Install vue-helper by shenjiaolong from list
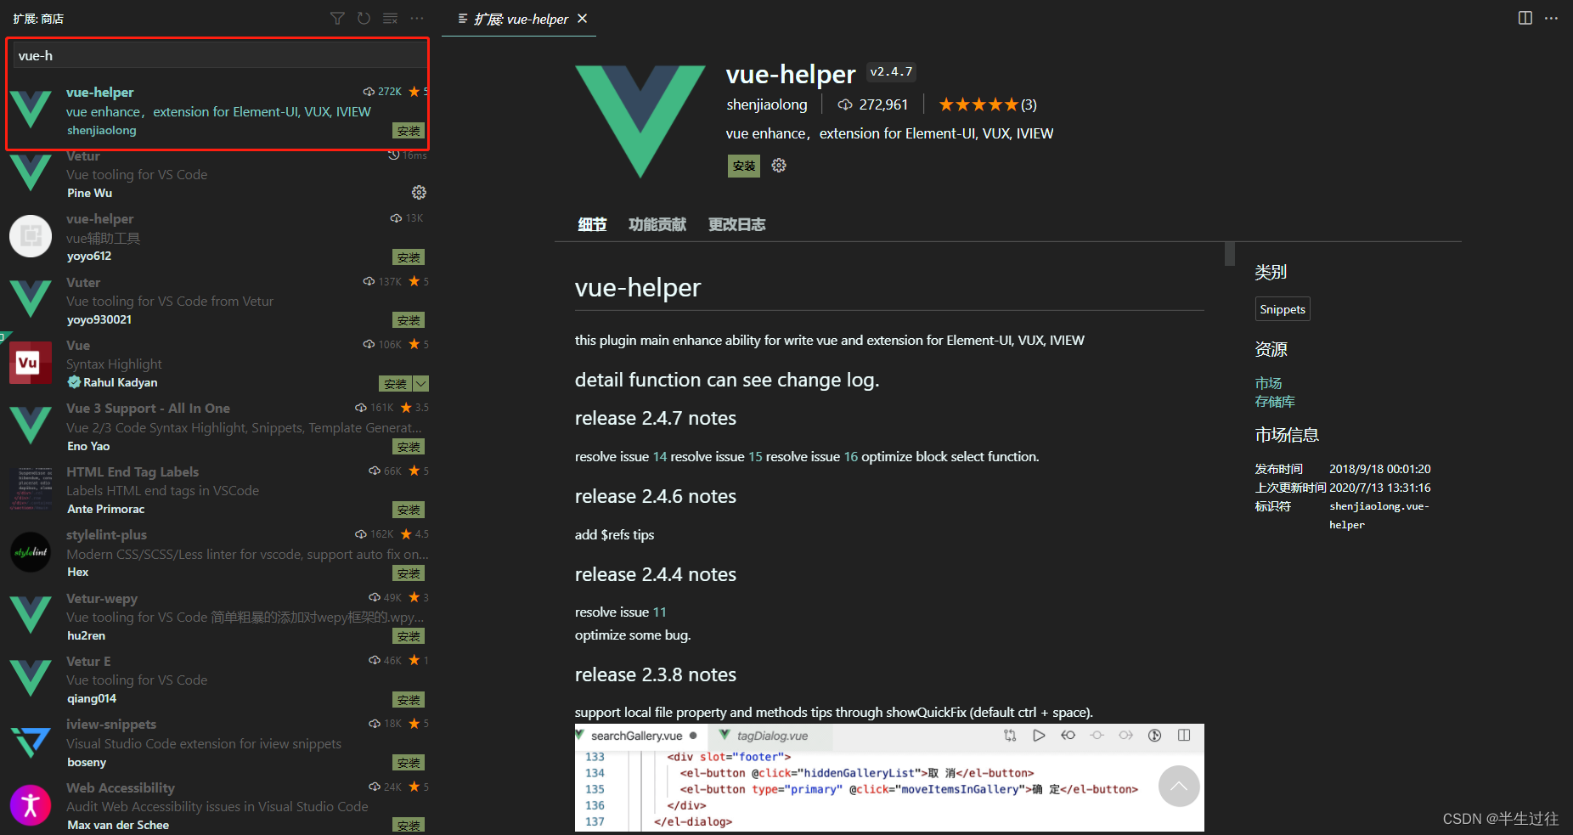Viewport: 1573px width, 835px height. tap(409, 131)
